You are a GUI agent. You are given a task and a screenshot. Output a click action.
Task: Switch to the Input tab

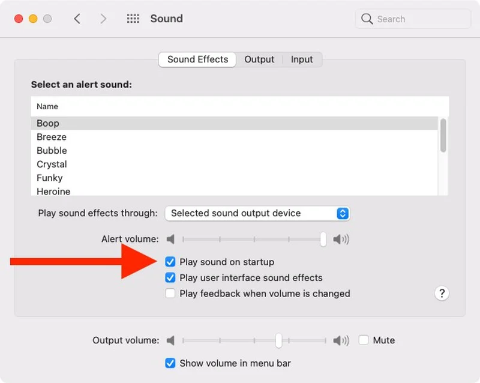point(302,59)
